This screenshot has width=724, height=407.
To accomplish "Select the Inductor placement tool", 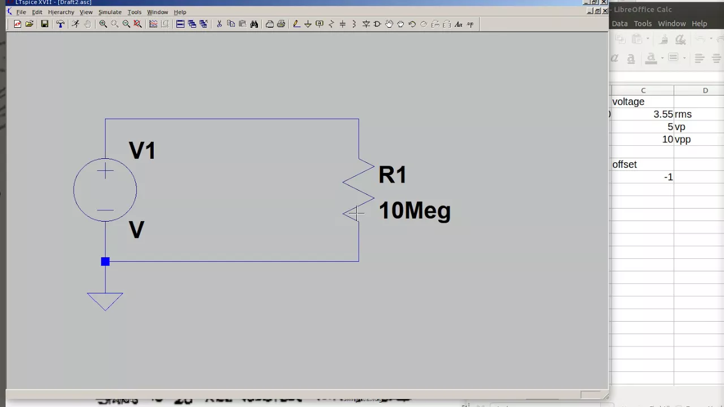I will 354,24.
